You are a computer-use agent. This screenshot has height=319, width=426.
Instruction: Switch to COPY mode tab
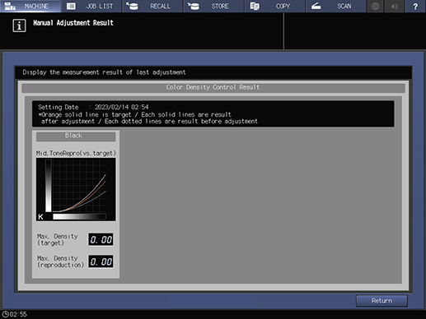[275, 6]
